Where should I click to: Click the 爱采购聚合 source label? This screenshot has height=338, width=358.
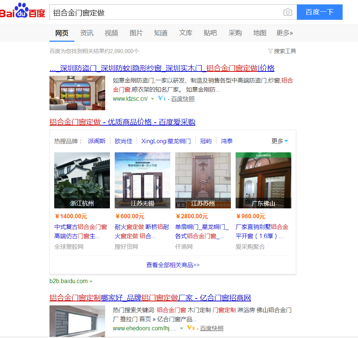(x=250, y=246)
